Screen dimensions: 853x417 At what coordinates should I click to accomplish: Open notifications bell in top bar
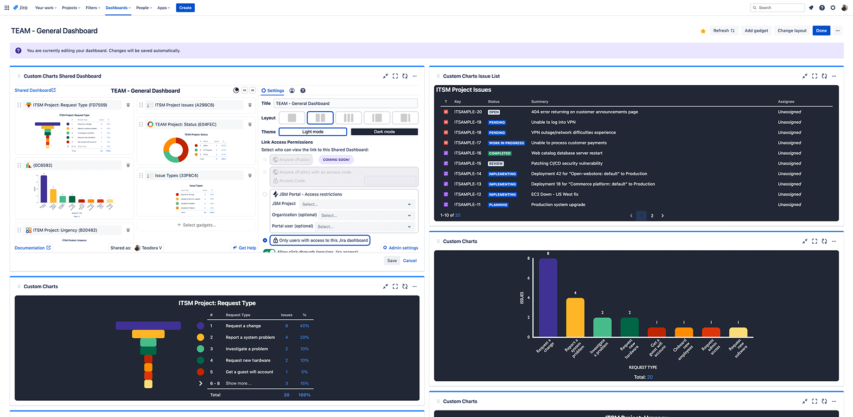tap(811, 8)
